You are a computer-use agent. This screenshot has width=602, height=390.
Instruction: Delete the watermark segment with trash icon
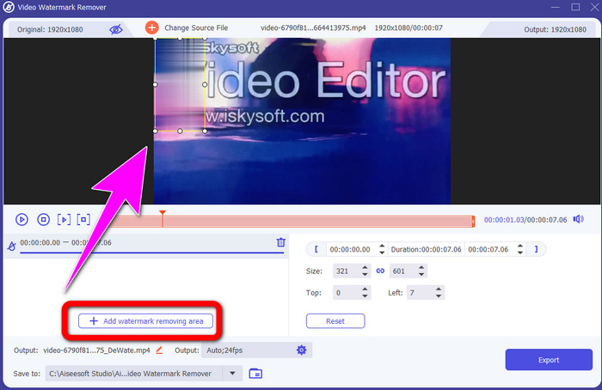tap(281, 242)
